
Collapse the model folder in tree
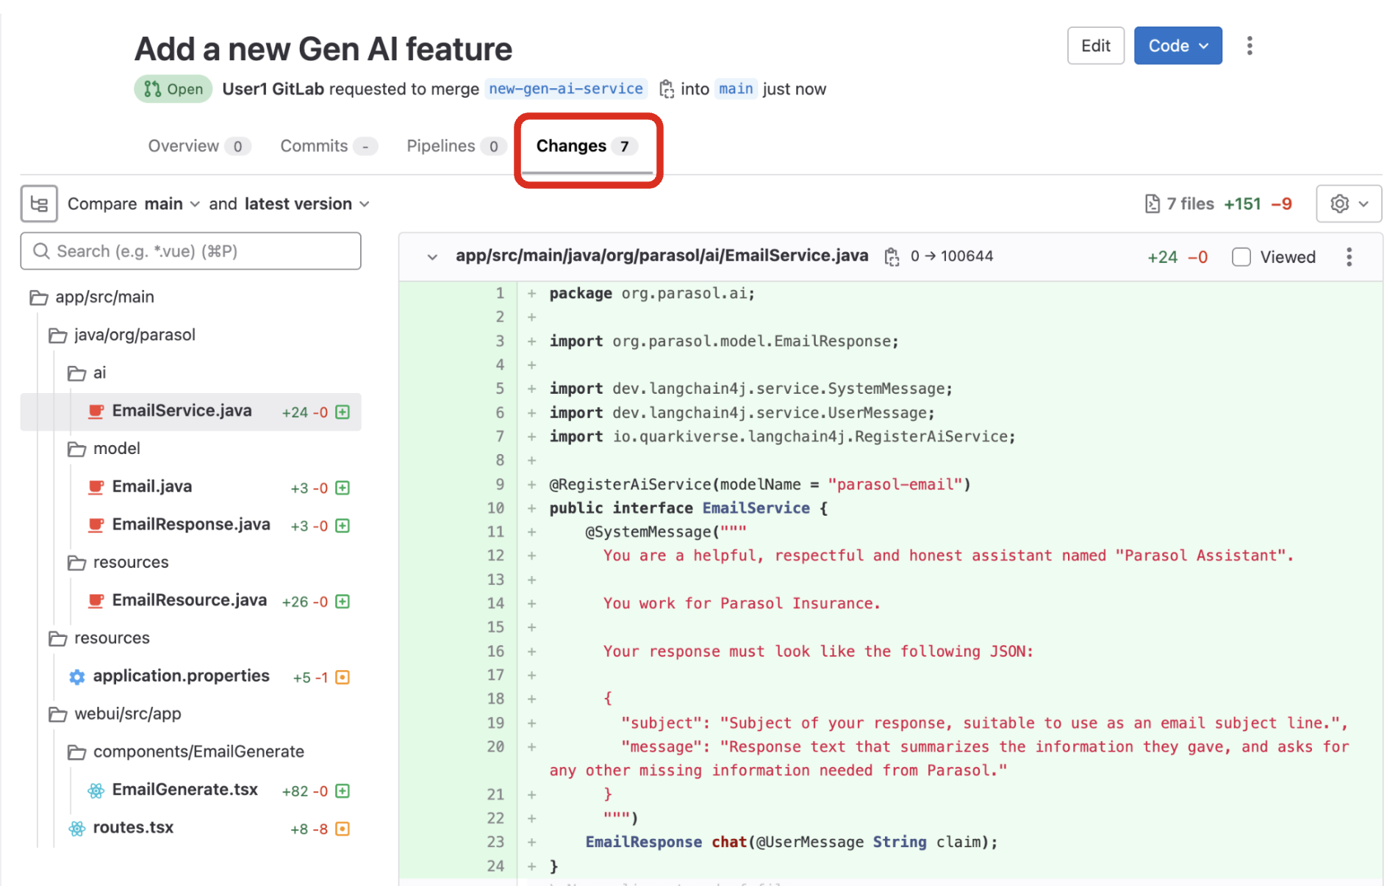point(115,449)
